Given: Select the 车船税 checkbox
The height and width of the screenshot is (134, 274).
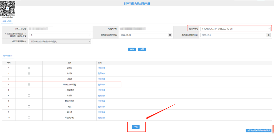Looking at the screenshot, I should 29,95.
